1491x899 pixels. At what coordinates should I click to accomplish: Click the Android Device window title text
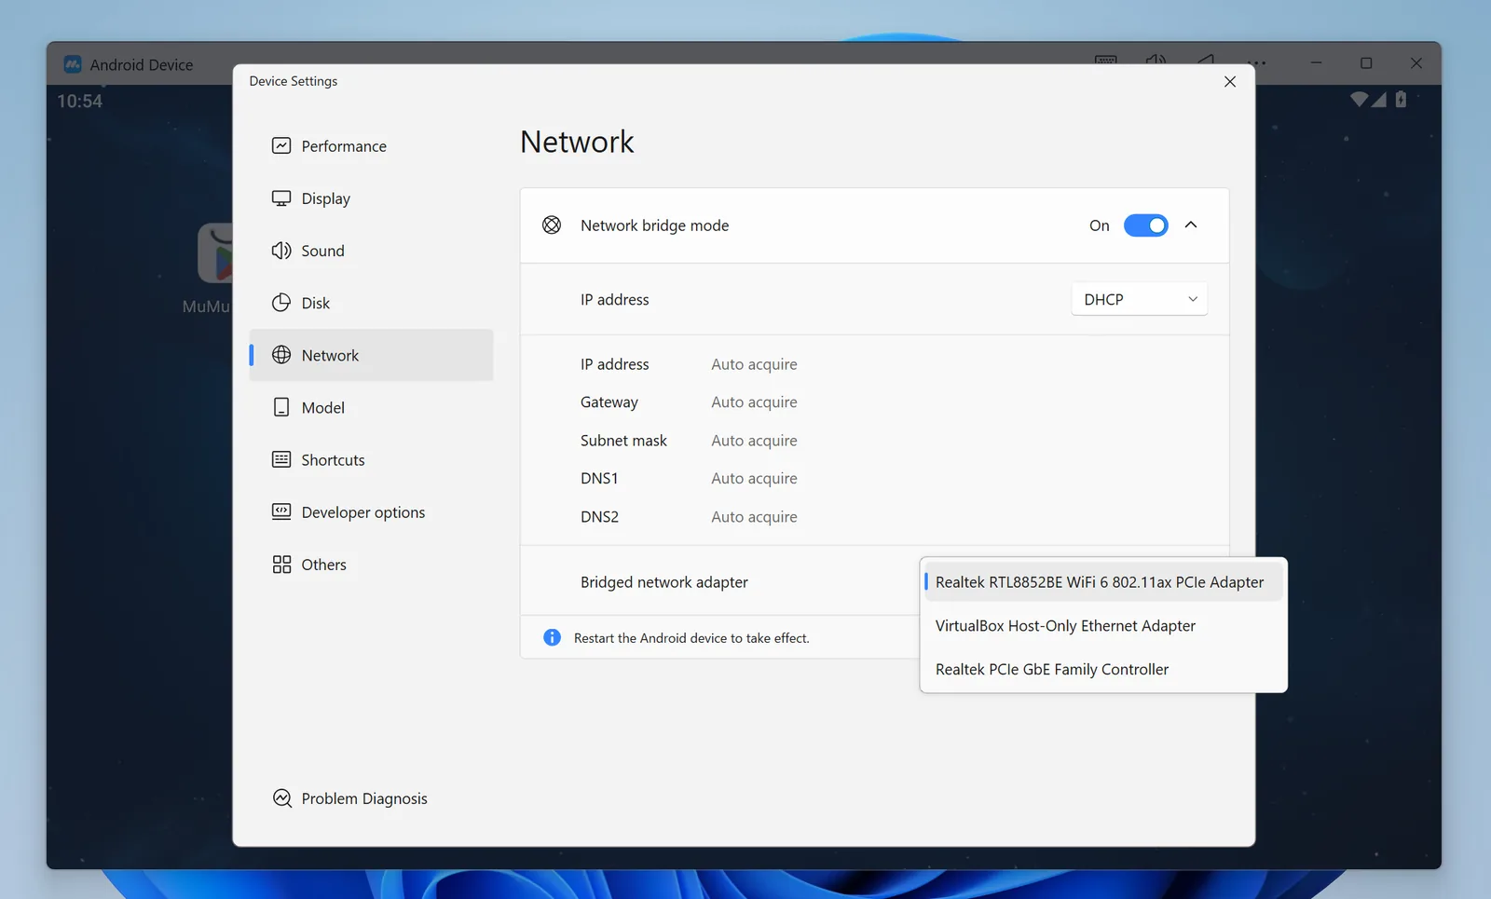tap(142, 65)
